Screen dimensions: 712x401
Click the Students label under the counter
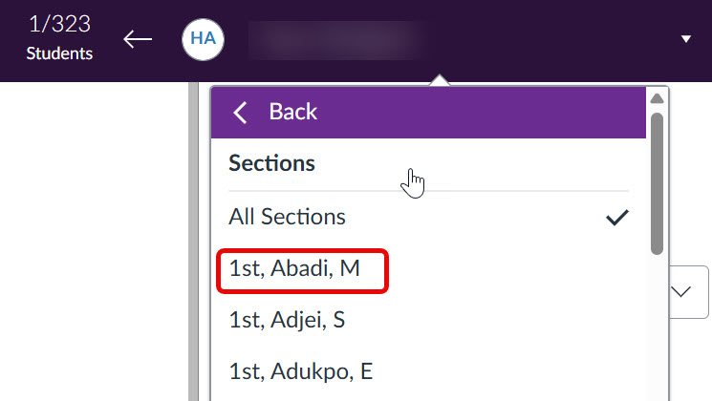59,53
